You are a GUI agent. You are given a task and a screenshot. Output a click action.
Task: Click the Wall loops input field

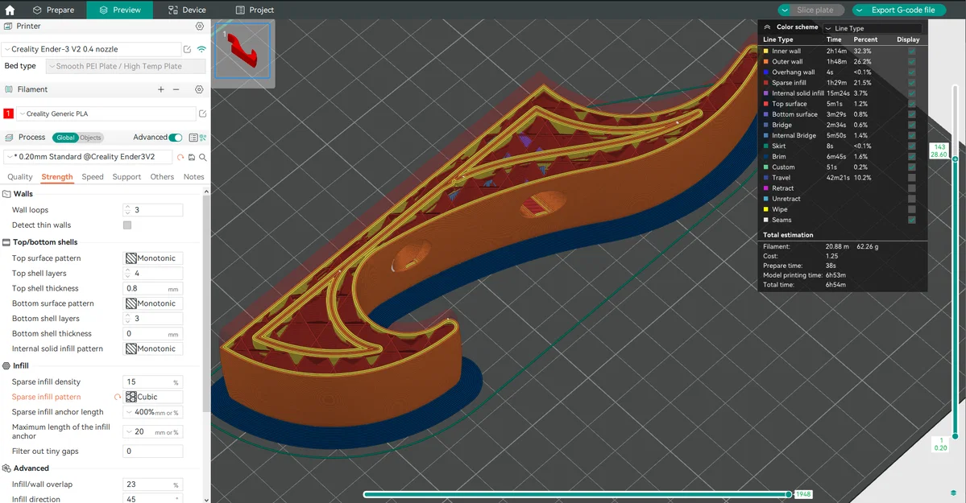coord(153,211)
